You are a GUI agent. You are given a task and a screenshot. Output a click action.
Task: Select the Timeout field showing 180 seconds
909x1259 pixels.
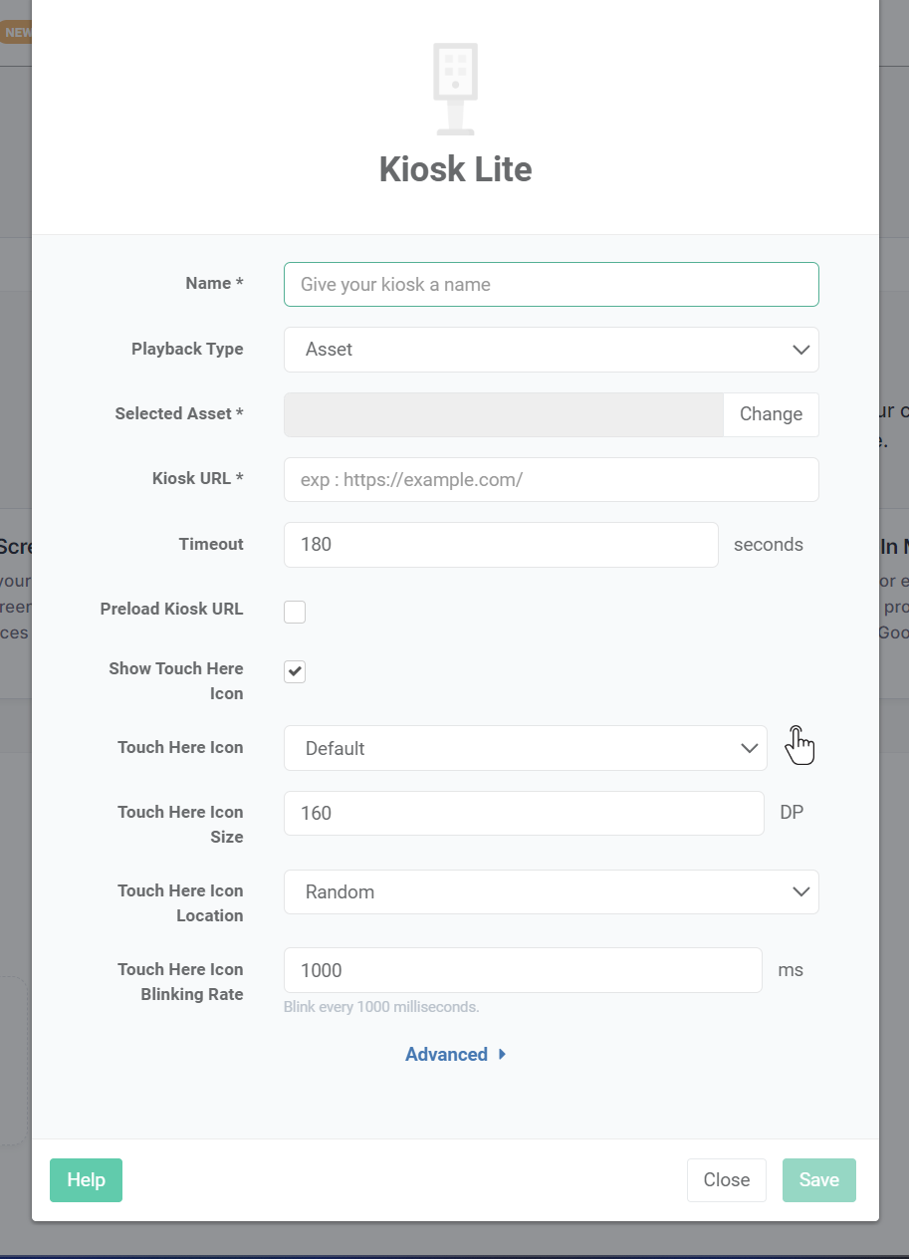point(501,544)
